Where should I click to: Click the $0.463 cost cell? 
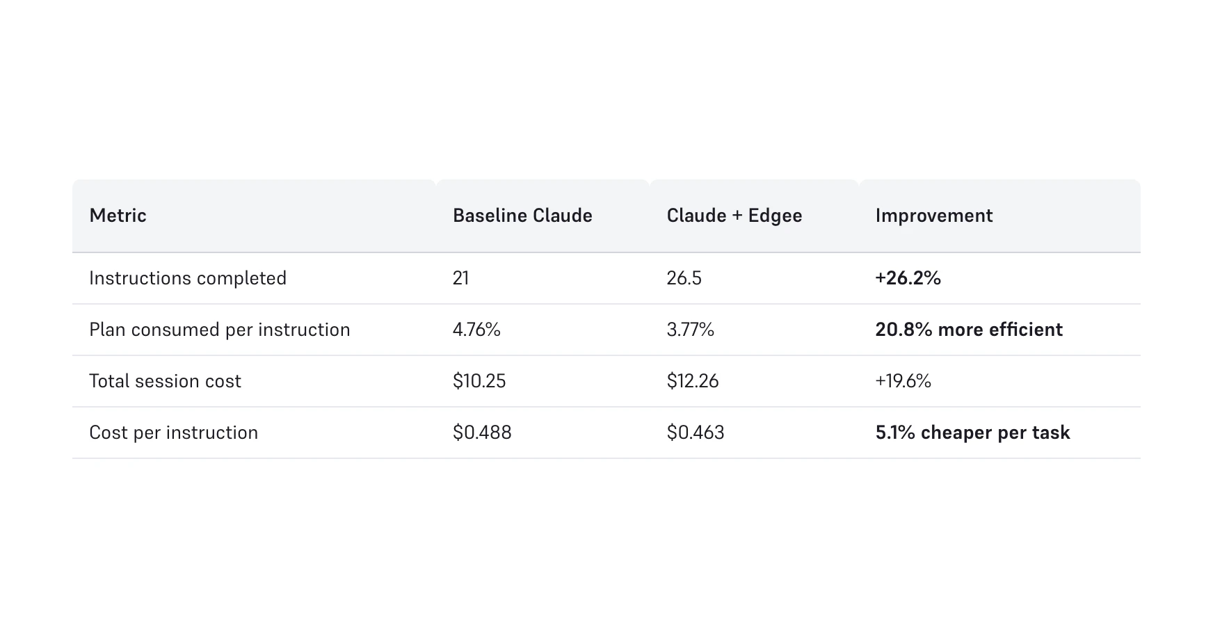click(695, 433)
